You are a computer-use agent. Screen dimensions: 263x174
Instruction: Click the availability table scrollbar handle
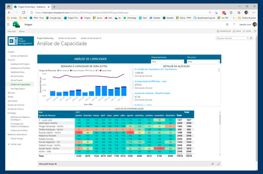220,119
